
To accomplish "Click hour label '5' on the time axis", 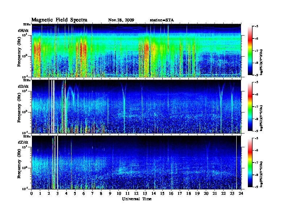I will [x=75, y=193].
